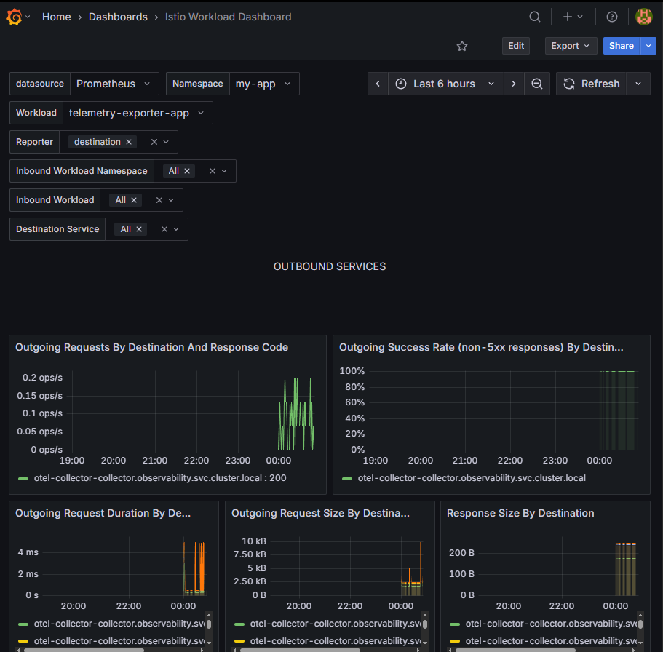Star this dashboard as favorite
Screen dimensions: 663x652
coord(462,46)
